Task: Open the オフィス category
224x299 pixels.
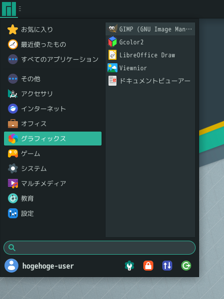Action: click(53, 124)
